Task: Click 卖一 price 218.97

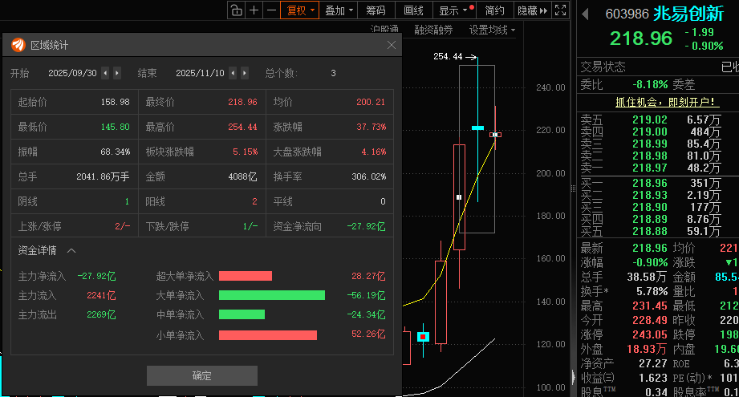Action: point(650,168)
